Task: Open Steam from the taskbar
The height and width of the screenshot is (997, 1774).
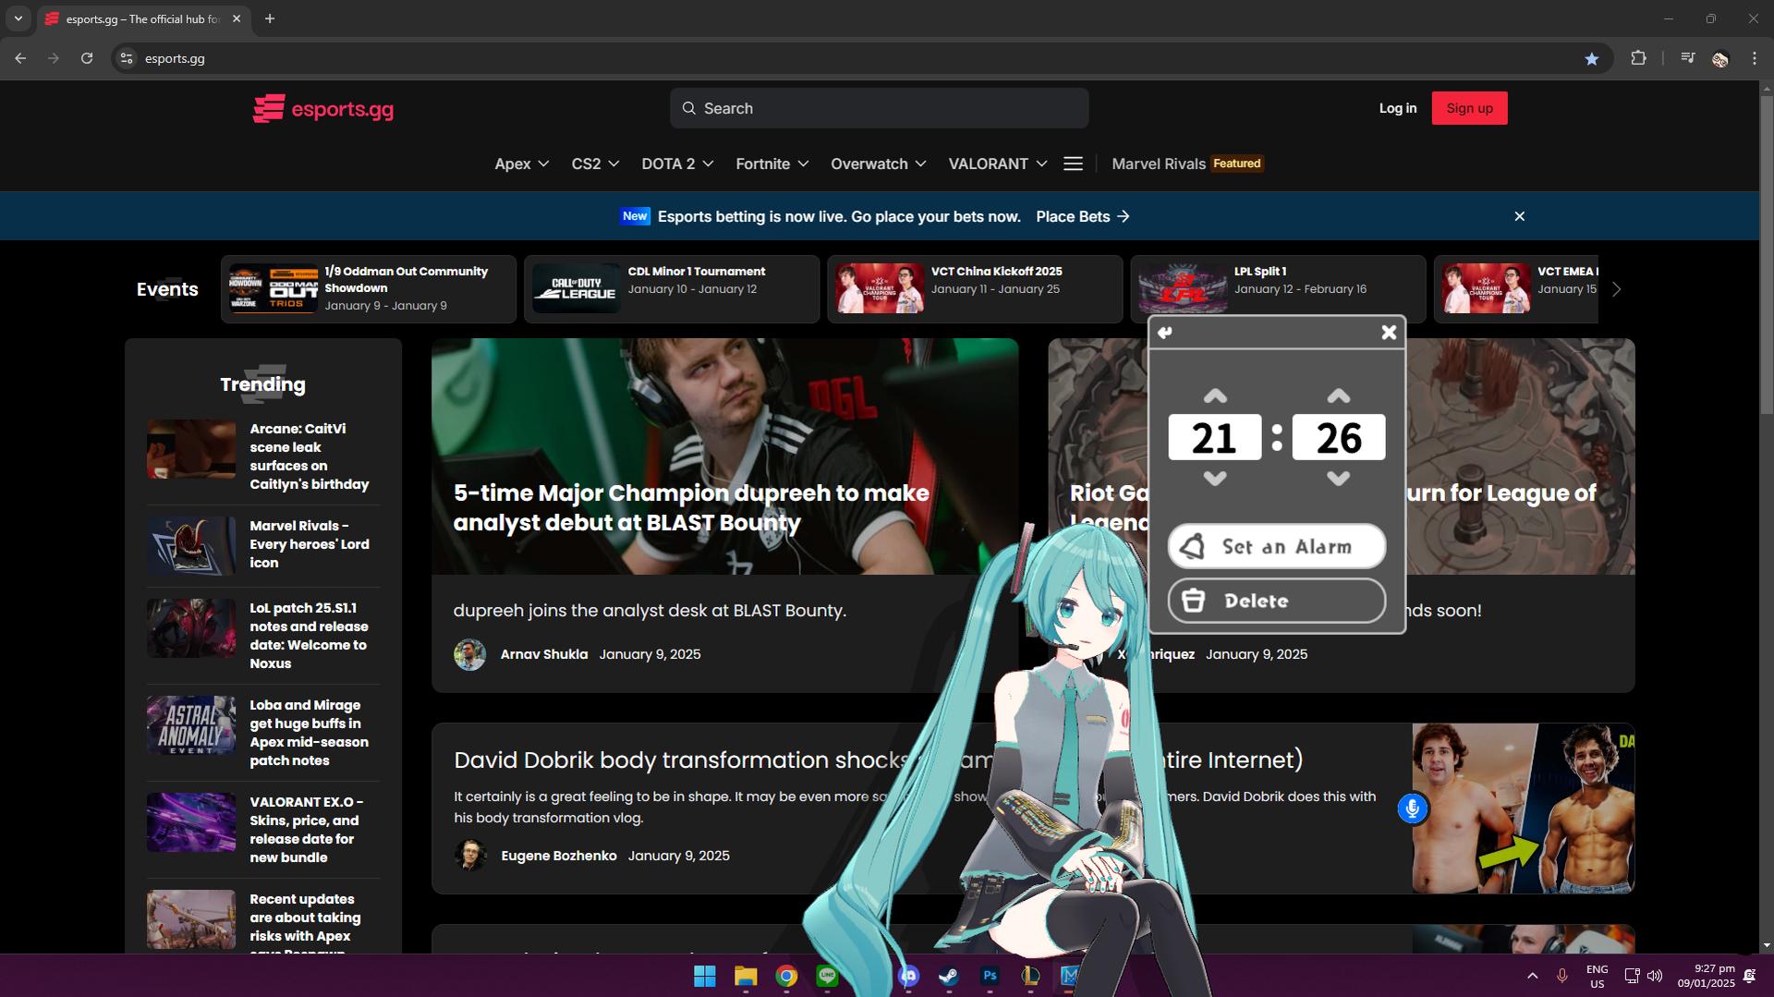Action: 949,976
